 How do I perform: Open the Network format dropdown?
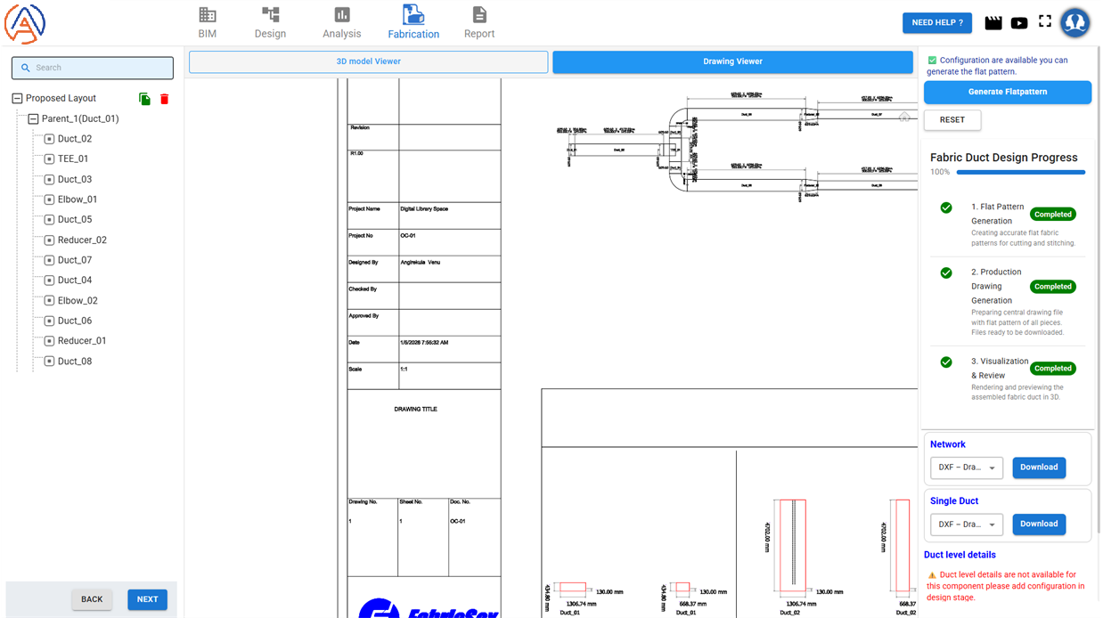(x=966, y=468)
